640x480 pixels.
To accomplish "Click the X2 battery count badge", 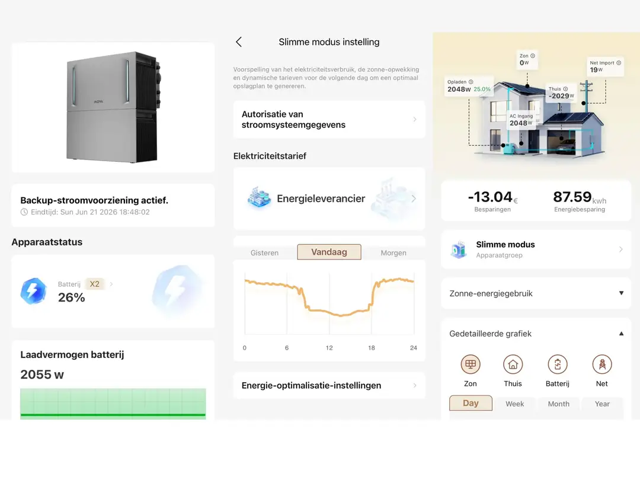I will coord(94,284).
